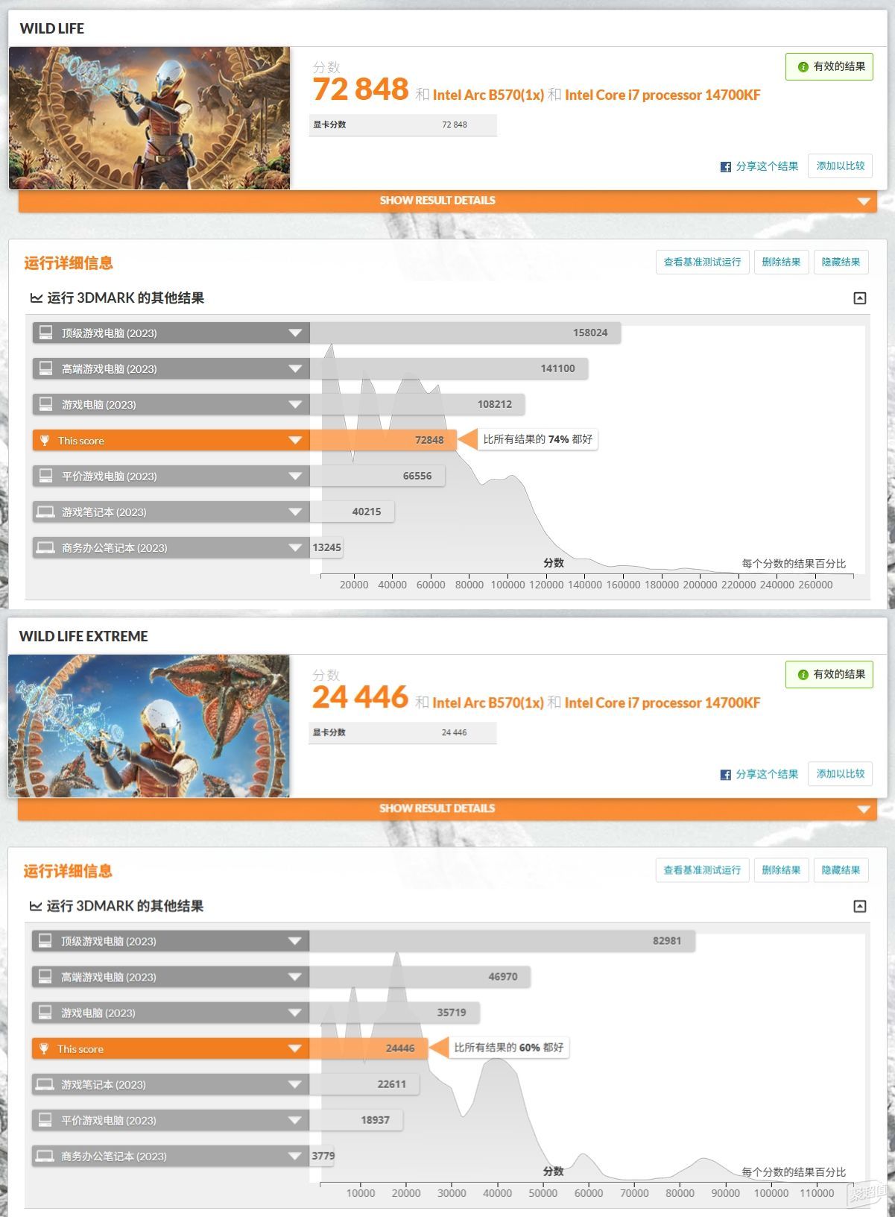Click laptop icon on Wild Life 商务办公笔记本 row
895x1217 pixels.
(x=46, y=547)
